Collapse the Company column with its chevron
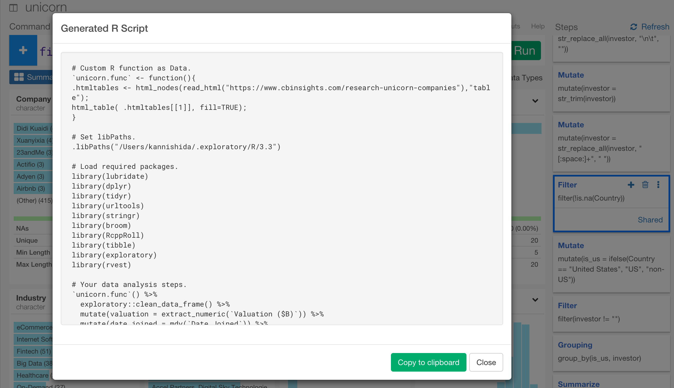The width and height of the screenshot is (674, 388). point(535,101)
